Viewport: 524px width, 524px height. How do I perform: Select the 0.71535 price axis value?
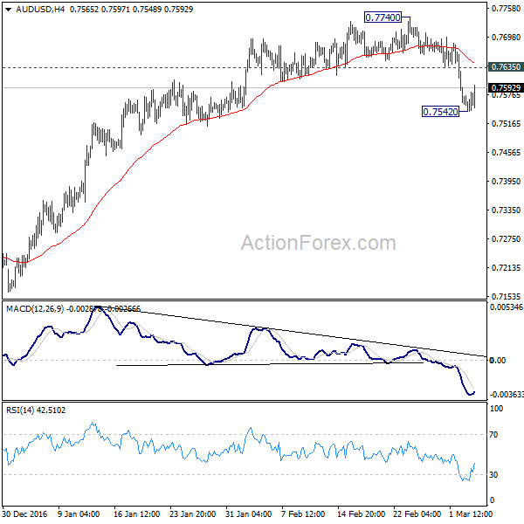tap(506, 296)
